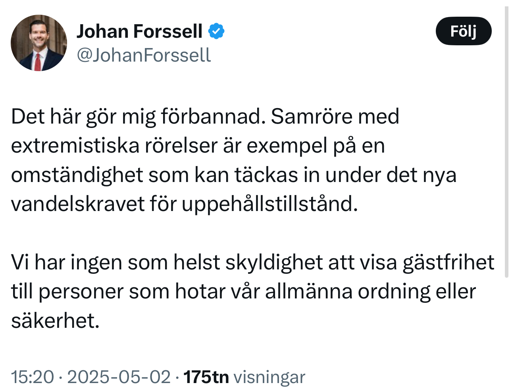Click the vertical scrollbar on right edge
Viewport: 512px width, 391px height.
coord(506,142)
